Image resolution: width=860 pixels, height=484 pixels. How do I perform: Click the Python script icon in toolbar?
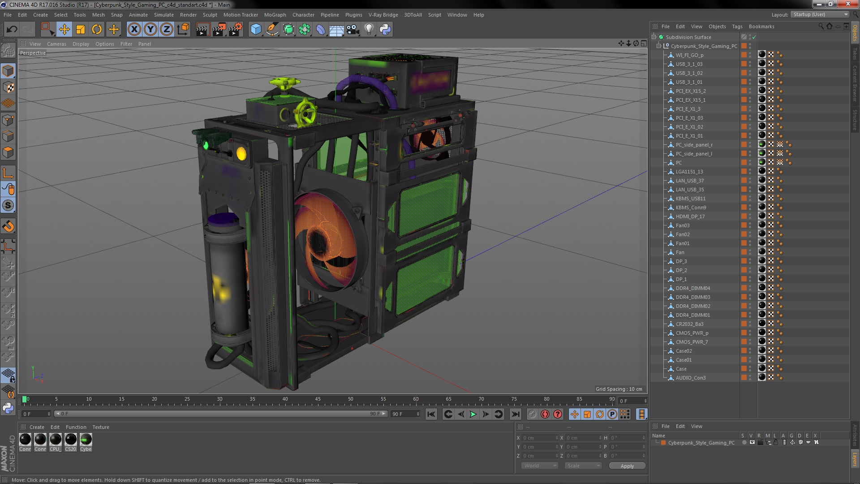385,30
